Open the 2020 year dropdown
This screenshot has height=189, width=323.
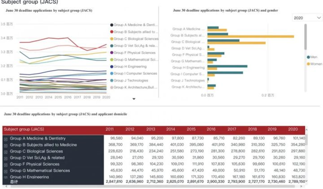pos(307,18)
